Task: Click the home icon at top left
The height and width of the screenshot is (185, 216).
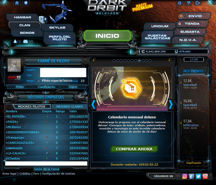Action: [17, 3]
